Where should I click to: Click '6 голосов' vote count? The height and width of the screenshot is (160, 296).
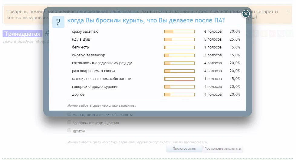click(213, 32)
